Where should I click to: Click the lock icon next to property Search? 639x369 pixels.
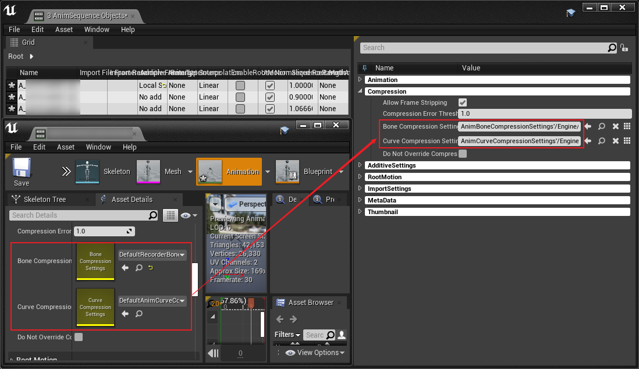(x=624, y=48)
